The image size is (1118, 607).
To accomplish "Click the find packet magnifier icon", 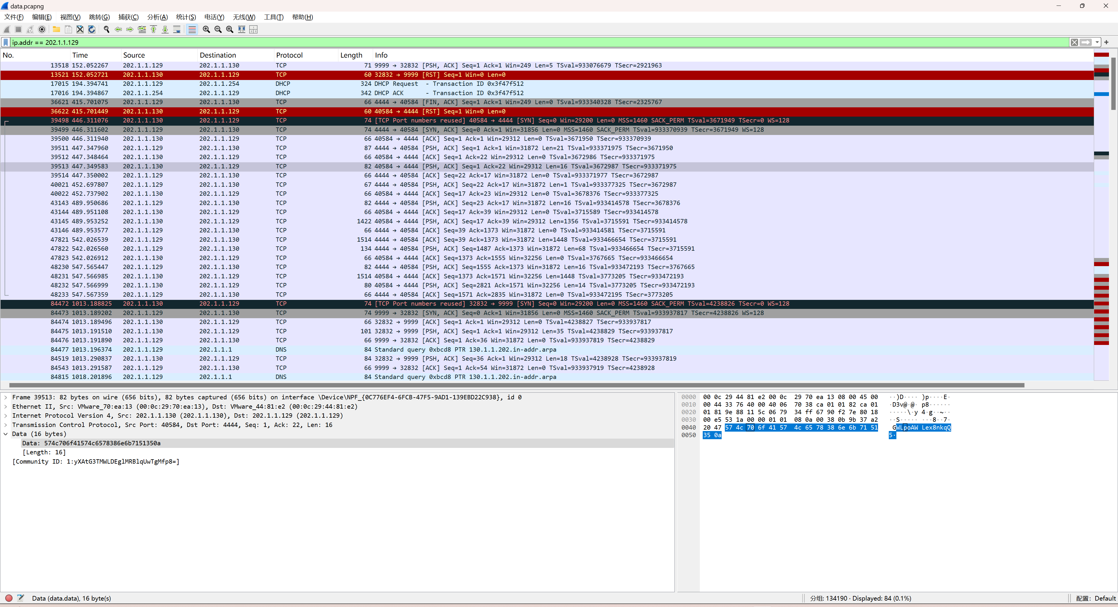I will pos(106,29).
